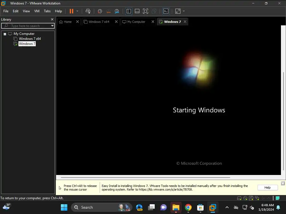Image resolution: width=286 pixels, height=214 pixels.
Task: Open File Explorer from the taskbar
Action: pos(176,207)
